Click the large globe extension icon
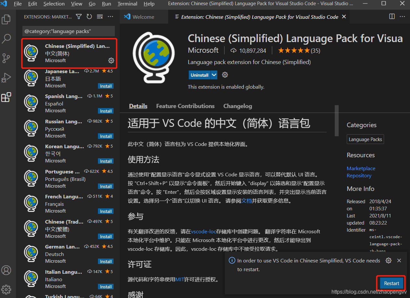 tap(154, 58)
